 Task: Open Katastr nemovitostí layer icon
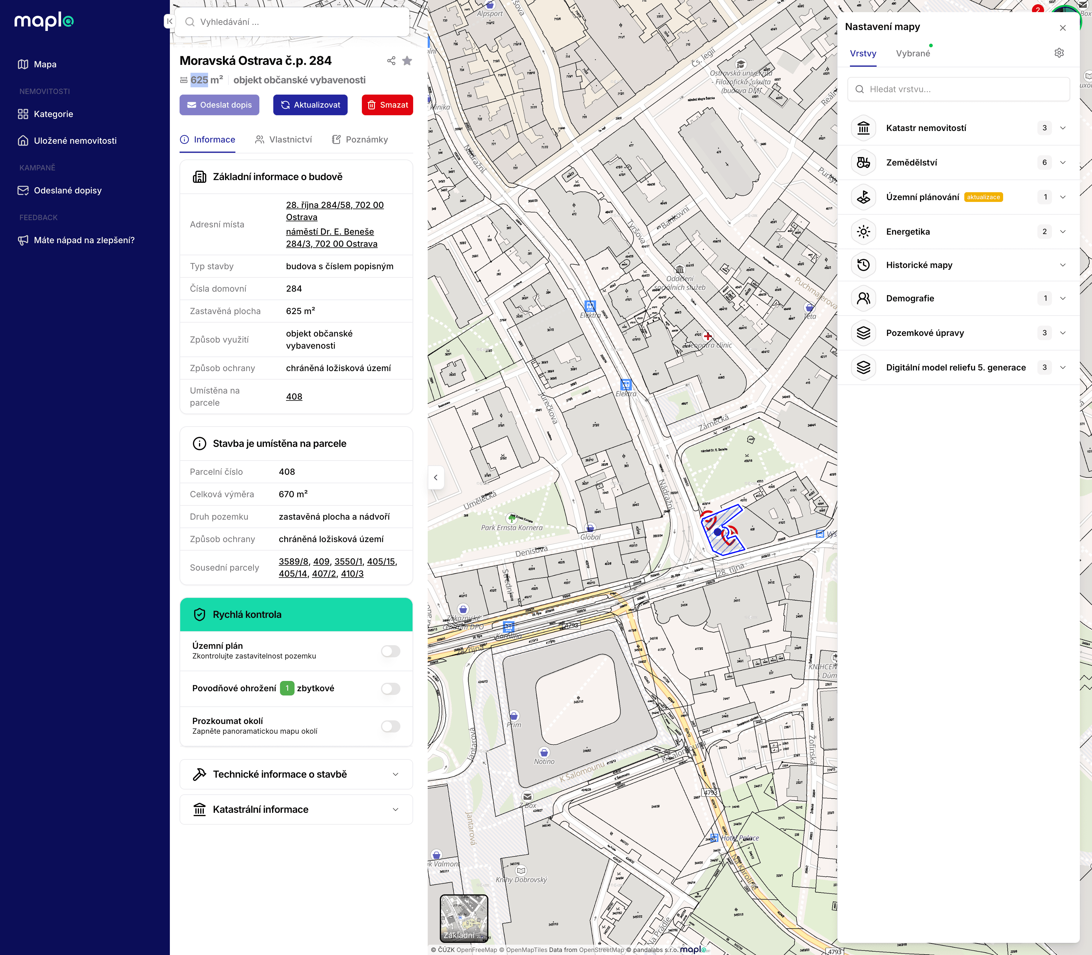click(x=863, y=128)
